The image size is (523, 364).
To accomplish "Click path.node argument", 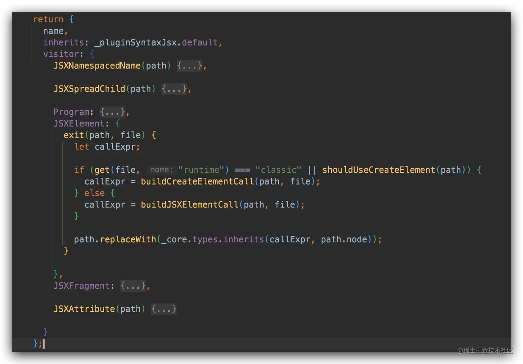I will click(344, 239).
